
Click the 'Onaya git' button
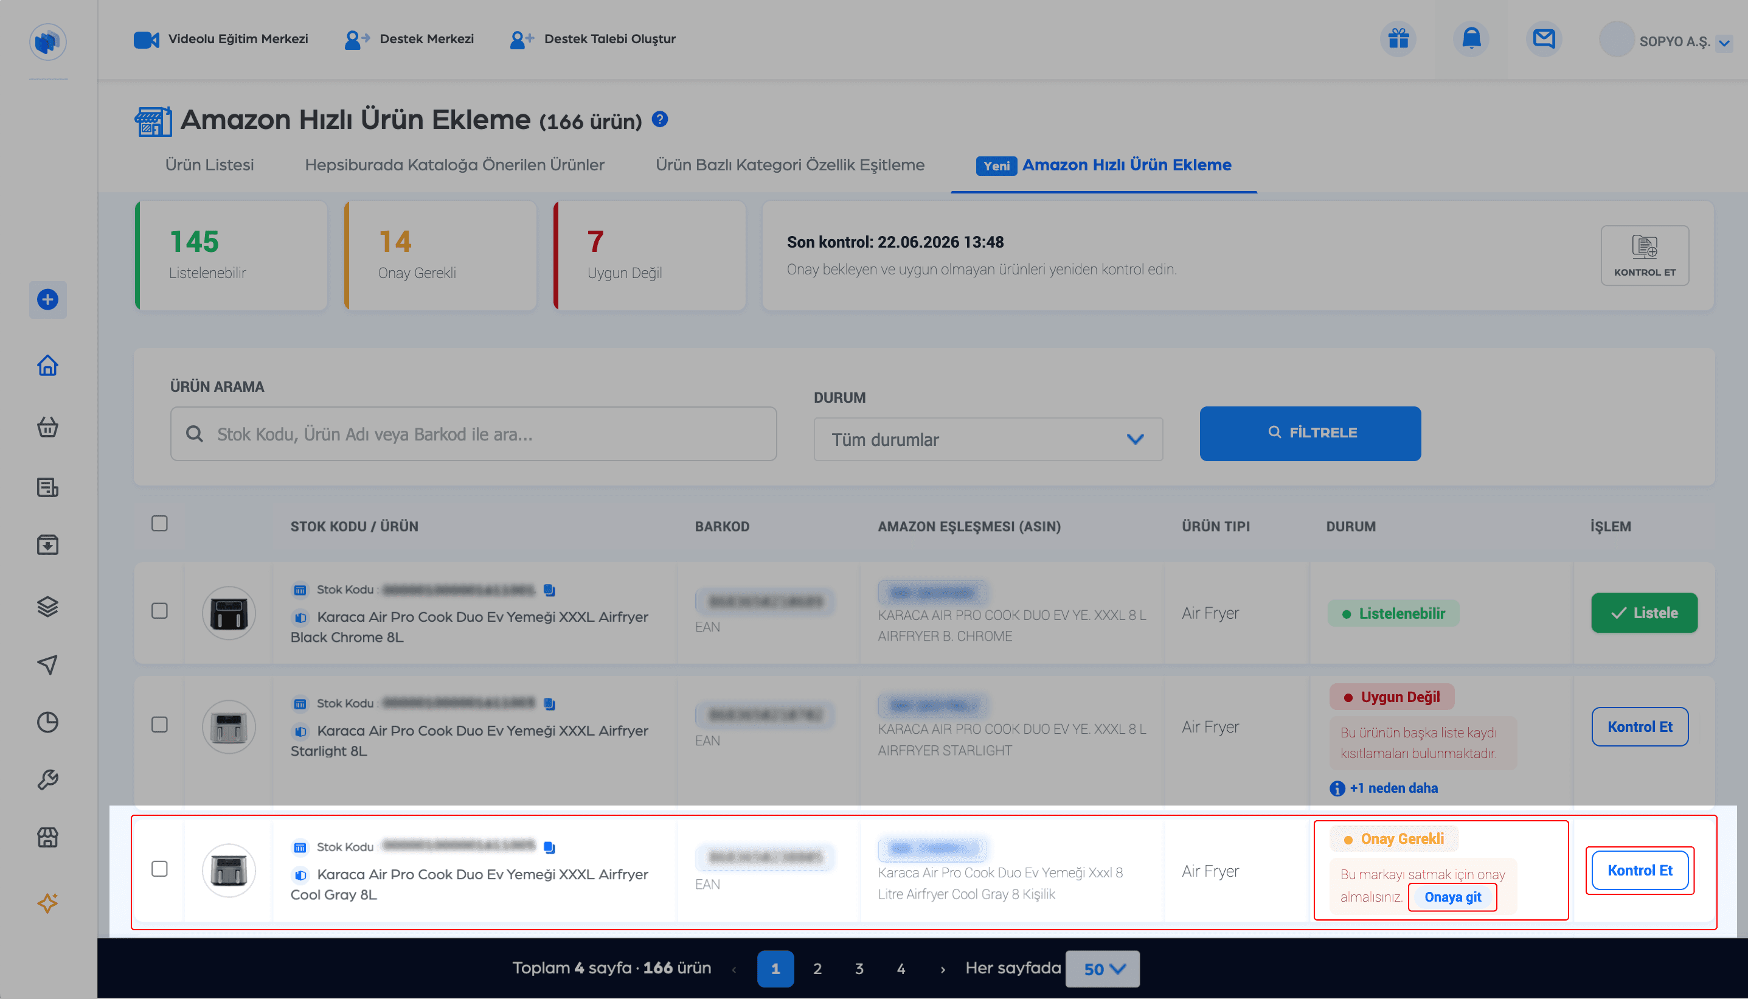click(x=1452, y=897)
